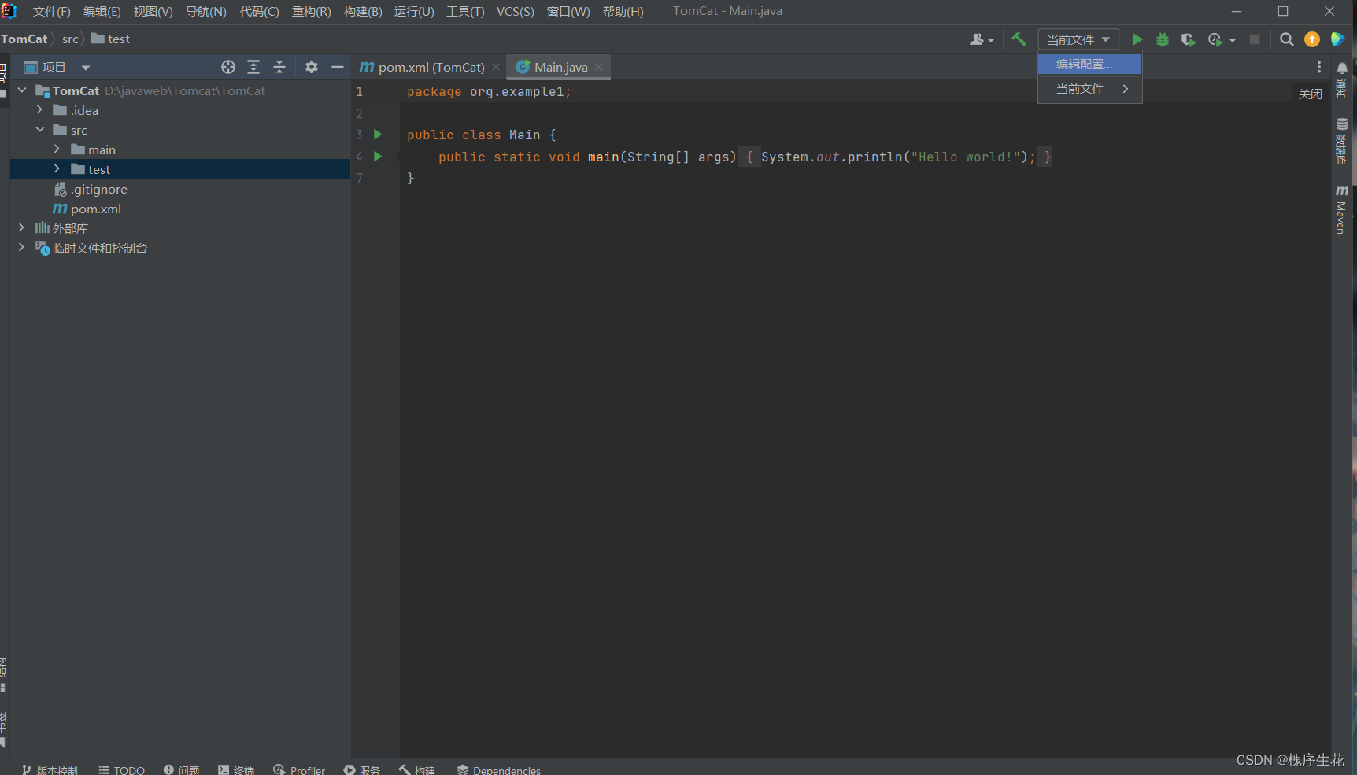Screen dimensions: 1357x775
Task: Click the green Run button in toolbar
Action: tap(1137, 39)
